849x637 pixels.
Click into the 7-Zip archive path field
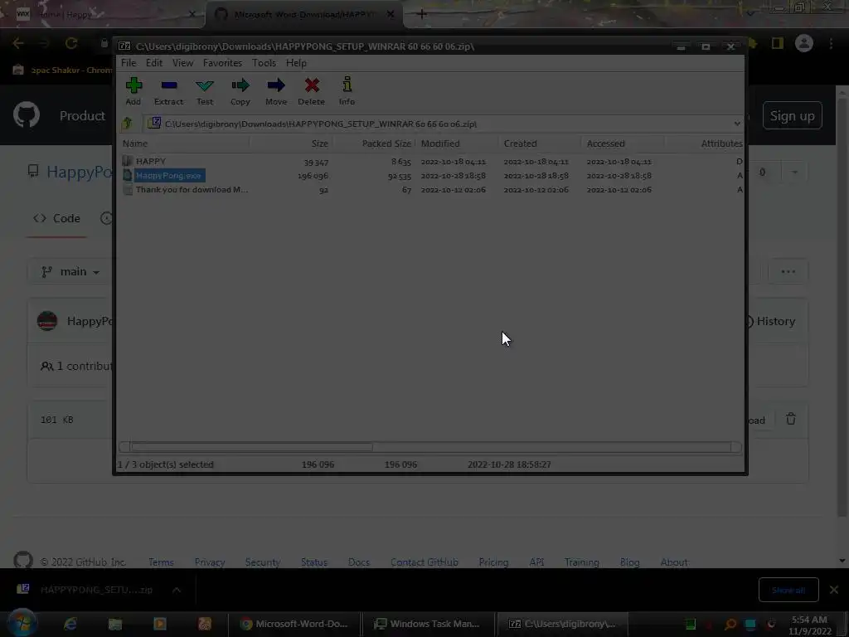(439, 124)
